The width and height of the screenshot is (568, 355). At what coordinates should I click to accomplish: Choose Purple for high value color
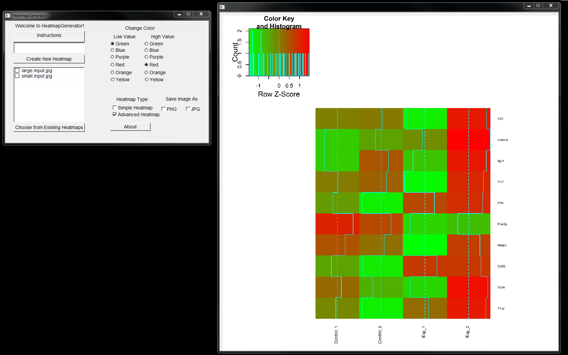[146, 57]
